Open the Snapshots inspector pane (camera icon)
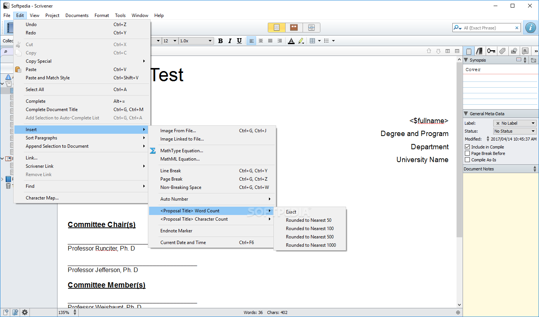 514,51
